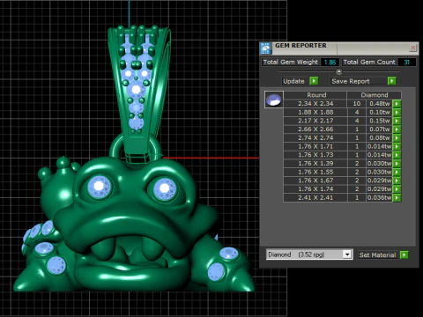This screenshot has width=423, height=317.
Task: Click green arrow for 2.41 X 2.41 row
Action: point(397,197)
